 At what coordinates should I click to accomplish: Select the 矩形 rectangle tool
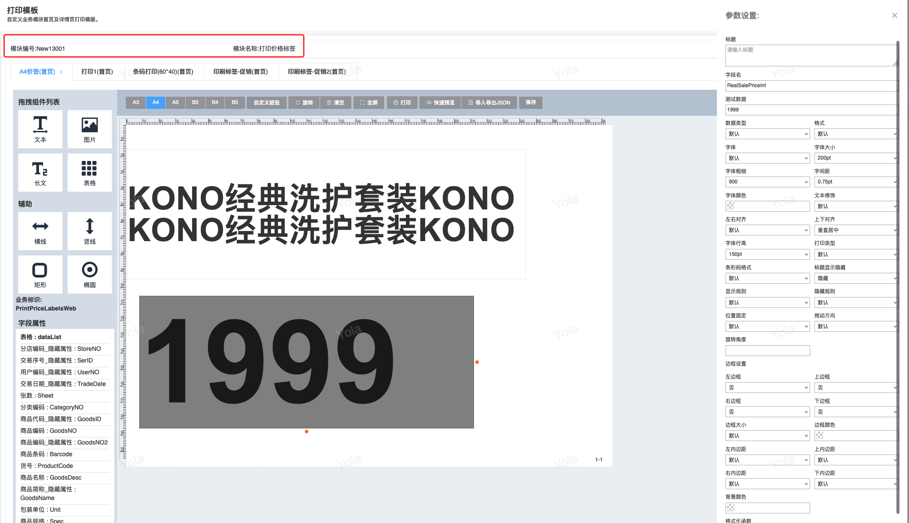(x=40, y=275)
